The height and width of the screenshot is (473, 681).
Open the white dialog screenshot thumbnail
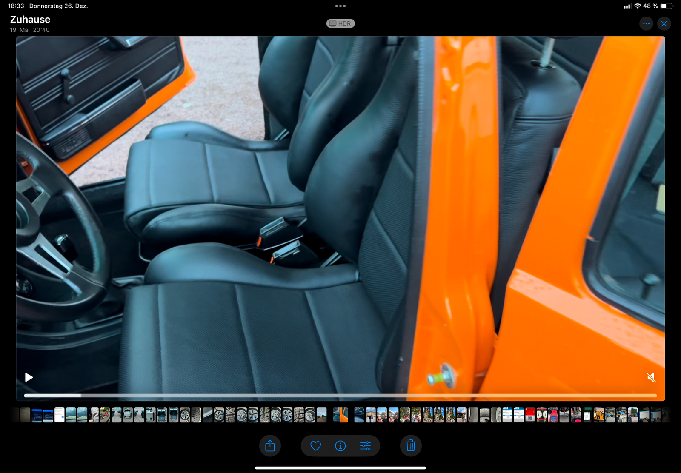[x=60, y=415]
